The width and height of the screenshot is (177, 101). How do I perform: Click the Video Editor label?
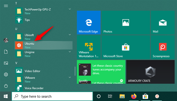point(33,71)
